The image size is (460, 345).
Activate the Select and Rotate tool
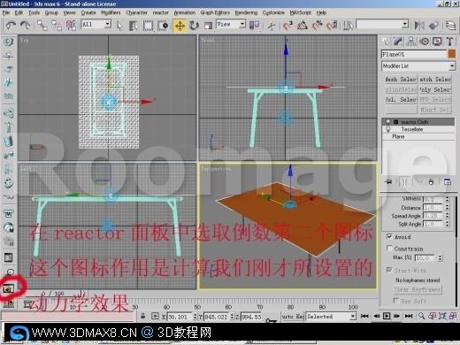click(194, 26)
